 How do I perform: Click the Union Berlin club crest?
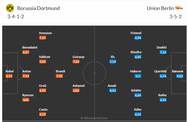tap(179, 8)
